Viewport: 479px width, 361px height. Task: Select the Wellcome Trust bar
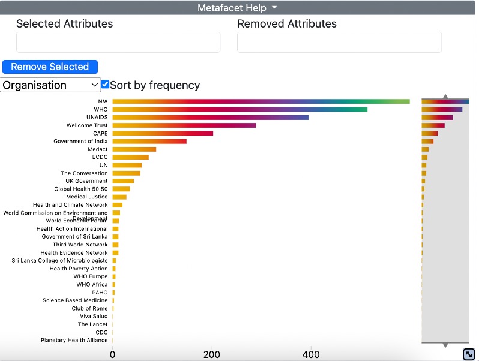184,125
